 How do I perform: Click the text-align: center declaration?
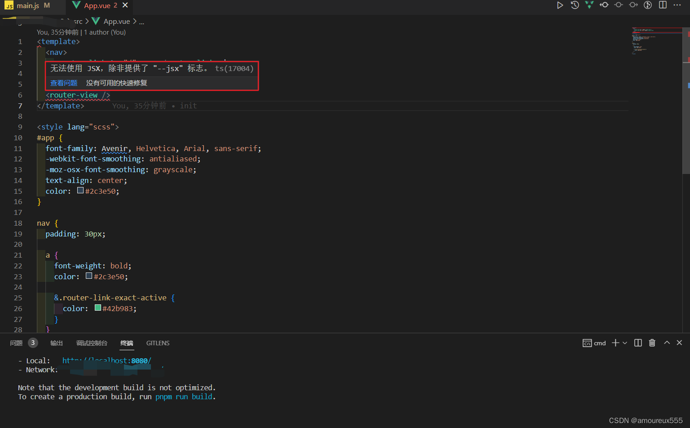point(86,181)
